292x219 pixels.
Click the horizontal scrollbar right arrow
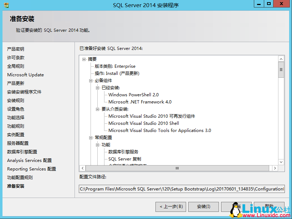point(275,168)
